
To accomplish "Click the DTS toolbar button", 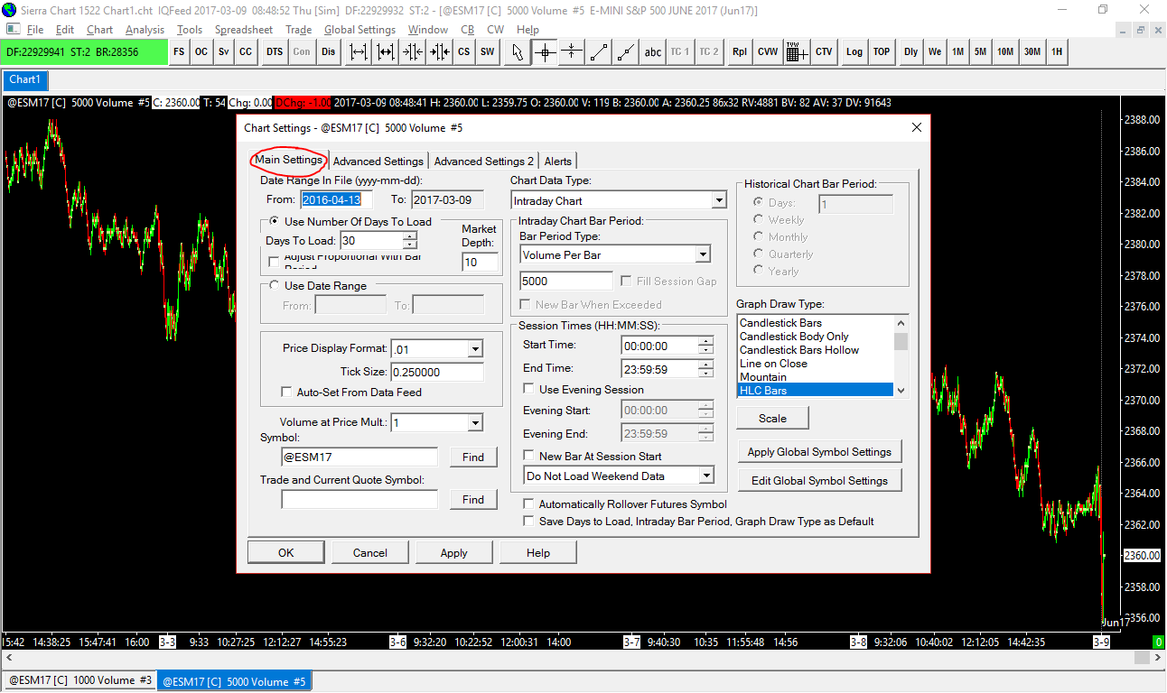I will pyautogui.click(x=275, y=52).
